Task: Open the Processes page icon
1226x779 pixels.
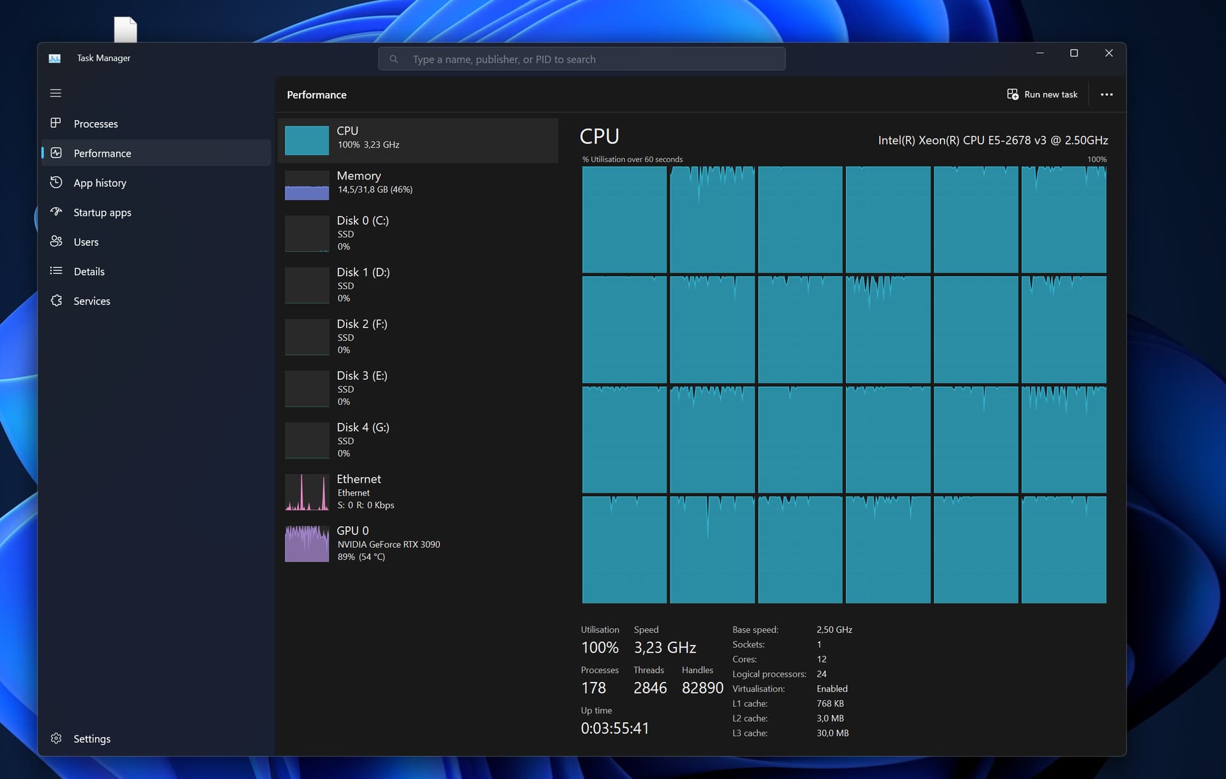Action: pos(56,123)
